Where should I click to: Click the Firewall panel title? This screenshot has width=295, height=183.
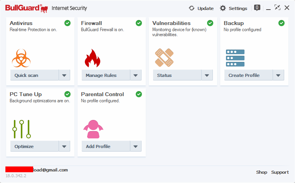tap(91, 23)
